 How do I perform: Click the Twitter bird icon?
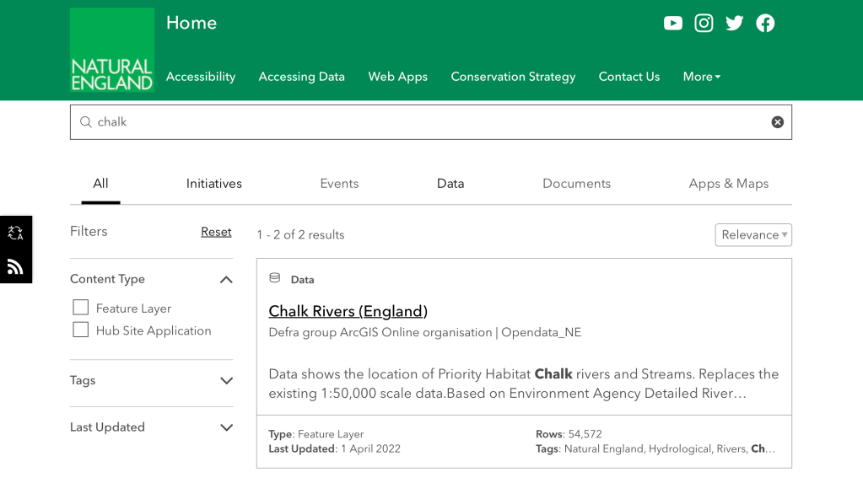735,24
